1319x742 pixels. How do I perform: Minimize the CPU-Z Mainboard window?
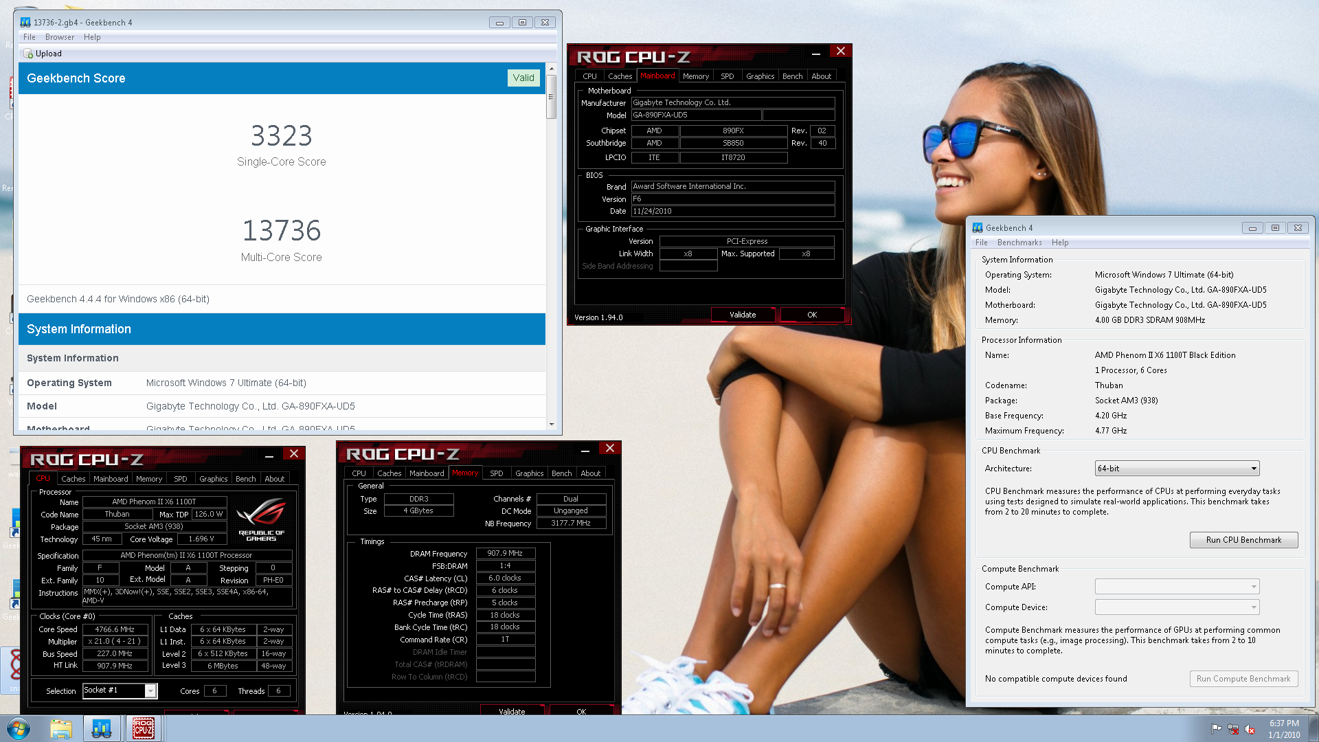point(815,53)
